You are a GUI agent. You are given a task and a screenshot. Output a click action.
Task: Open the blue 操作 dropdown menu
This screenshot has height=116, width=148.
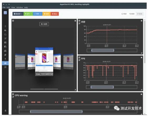38,14
